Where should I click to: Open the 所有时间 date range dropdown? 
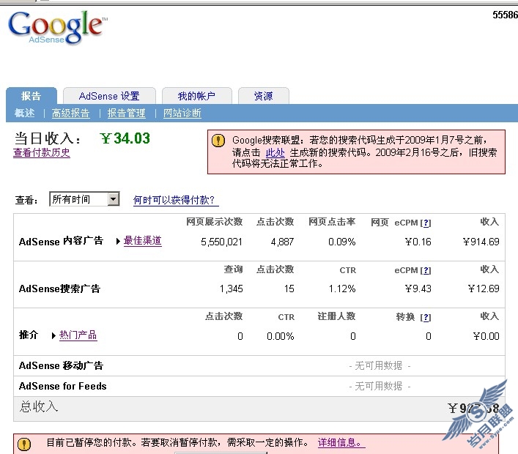tap(113, 199)
